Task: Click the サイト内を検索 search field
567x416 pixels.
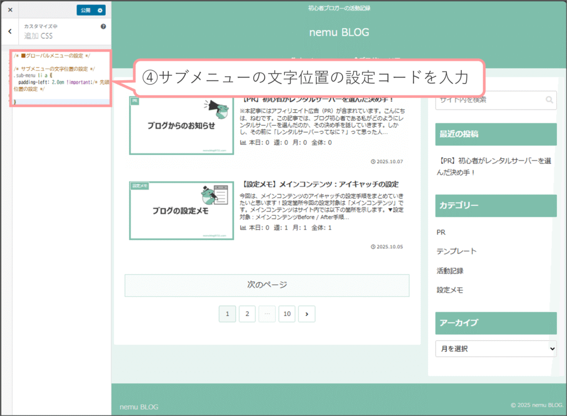Action: click(488, 100)
